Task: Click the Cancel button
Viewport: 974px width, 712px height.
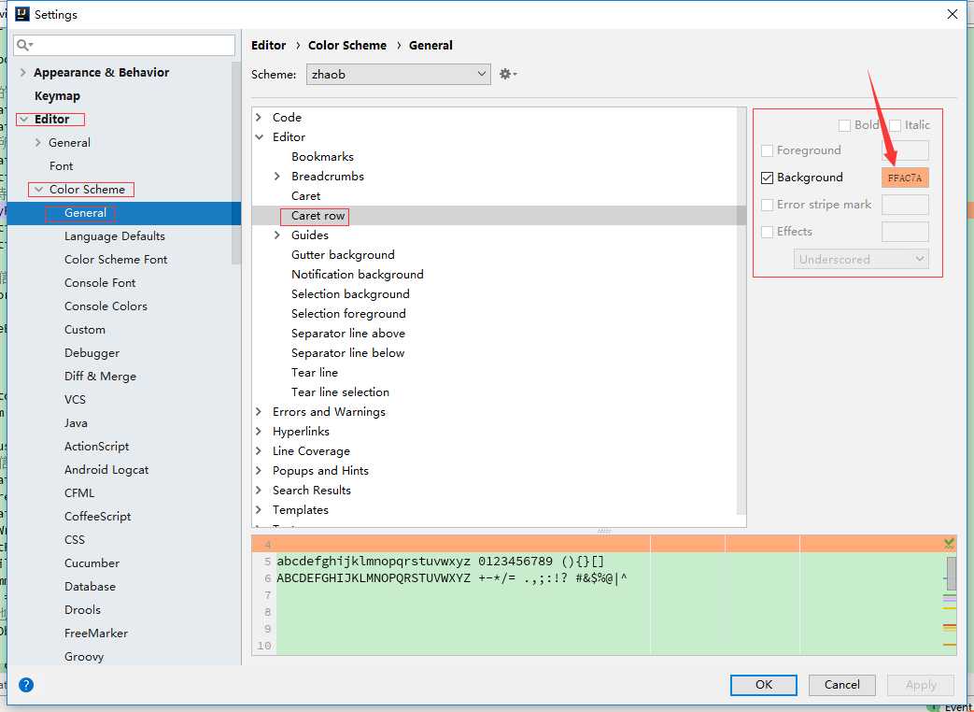Action: pos(841,685)
